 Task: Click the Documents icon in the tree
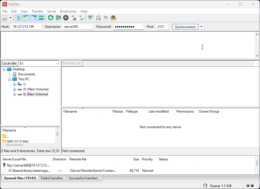(x=15, y=74)
